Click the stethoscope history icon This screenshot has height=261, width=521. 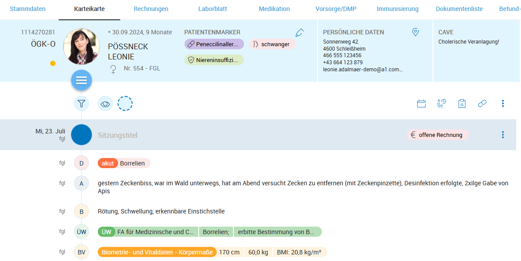pyautogui.click(x=441, y=104)
